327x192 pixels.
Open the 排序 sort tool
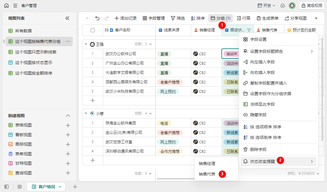point(198,18)
